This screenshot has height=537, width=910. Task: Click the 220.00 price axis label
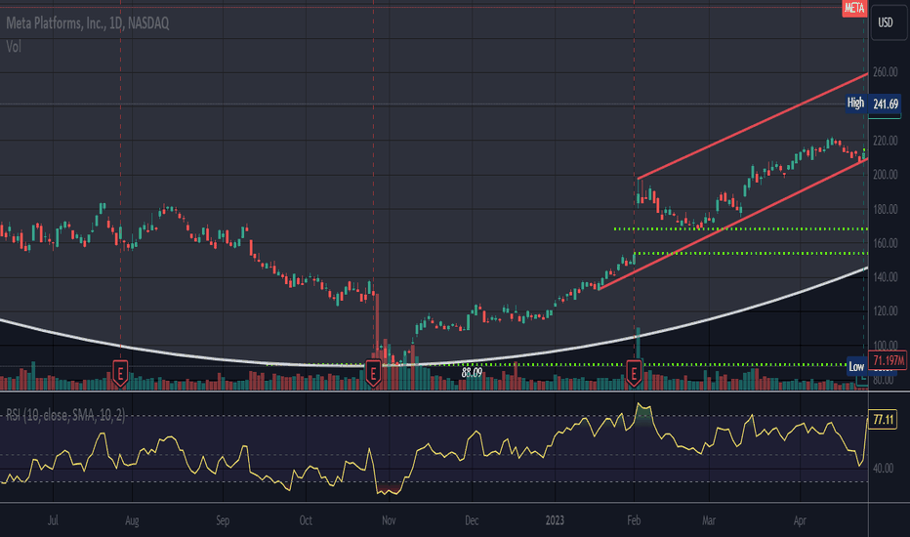pos(886,141)
